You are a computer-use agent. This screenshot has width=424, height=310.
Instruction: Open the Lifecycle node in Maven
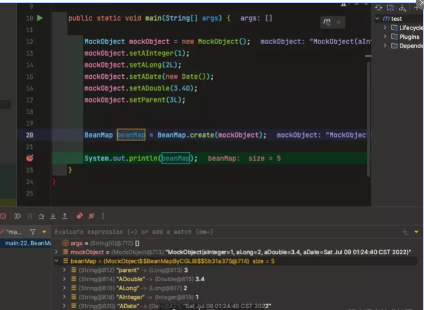407,28
